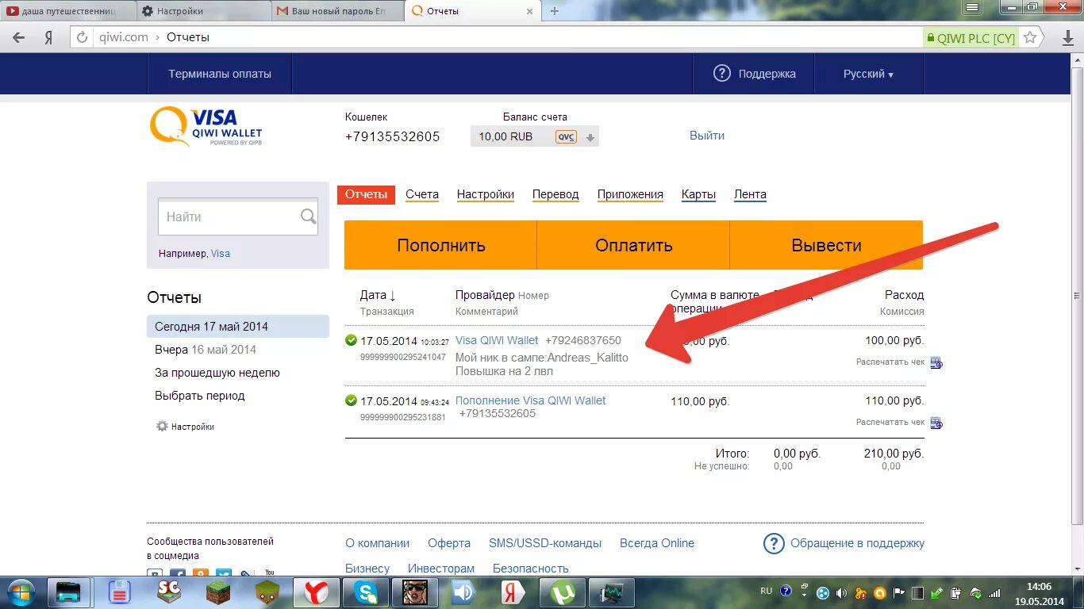Open Skype from the taskbar
This screenshot has height=609, width=1084.
[365, 592]
